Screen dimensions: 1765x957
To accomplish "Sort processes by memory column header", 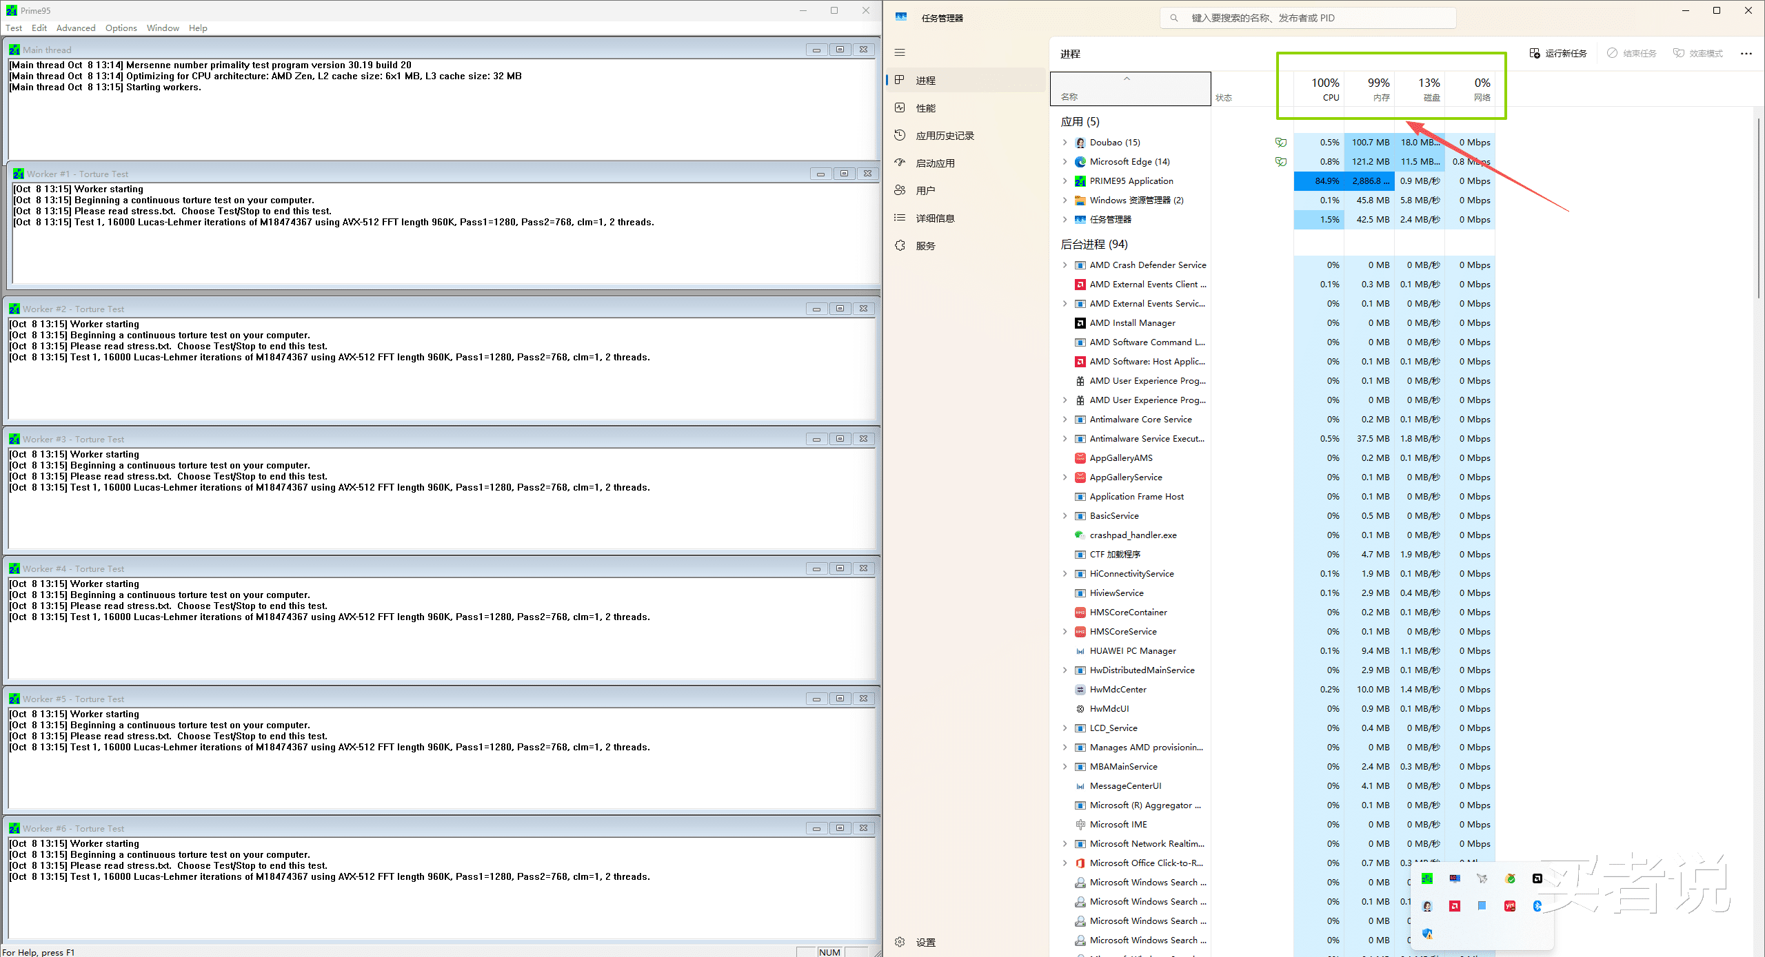I will click(x=1371, y=90).
